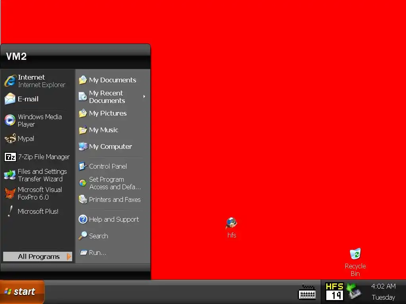Click the 4:02 AM taskbar clock
Image resolution: width=406 pixels, height=304 pixels.
pos(383,286)
